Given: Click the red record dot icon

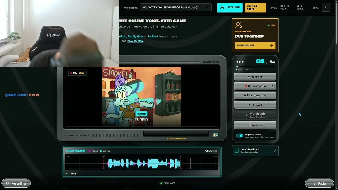Looking at the screenshot, I should 246,86.
